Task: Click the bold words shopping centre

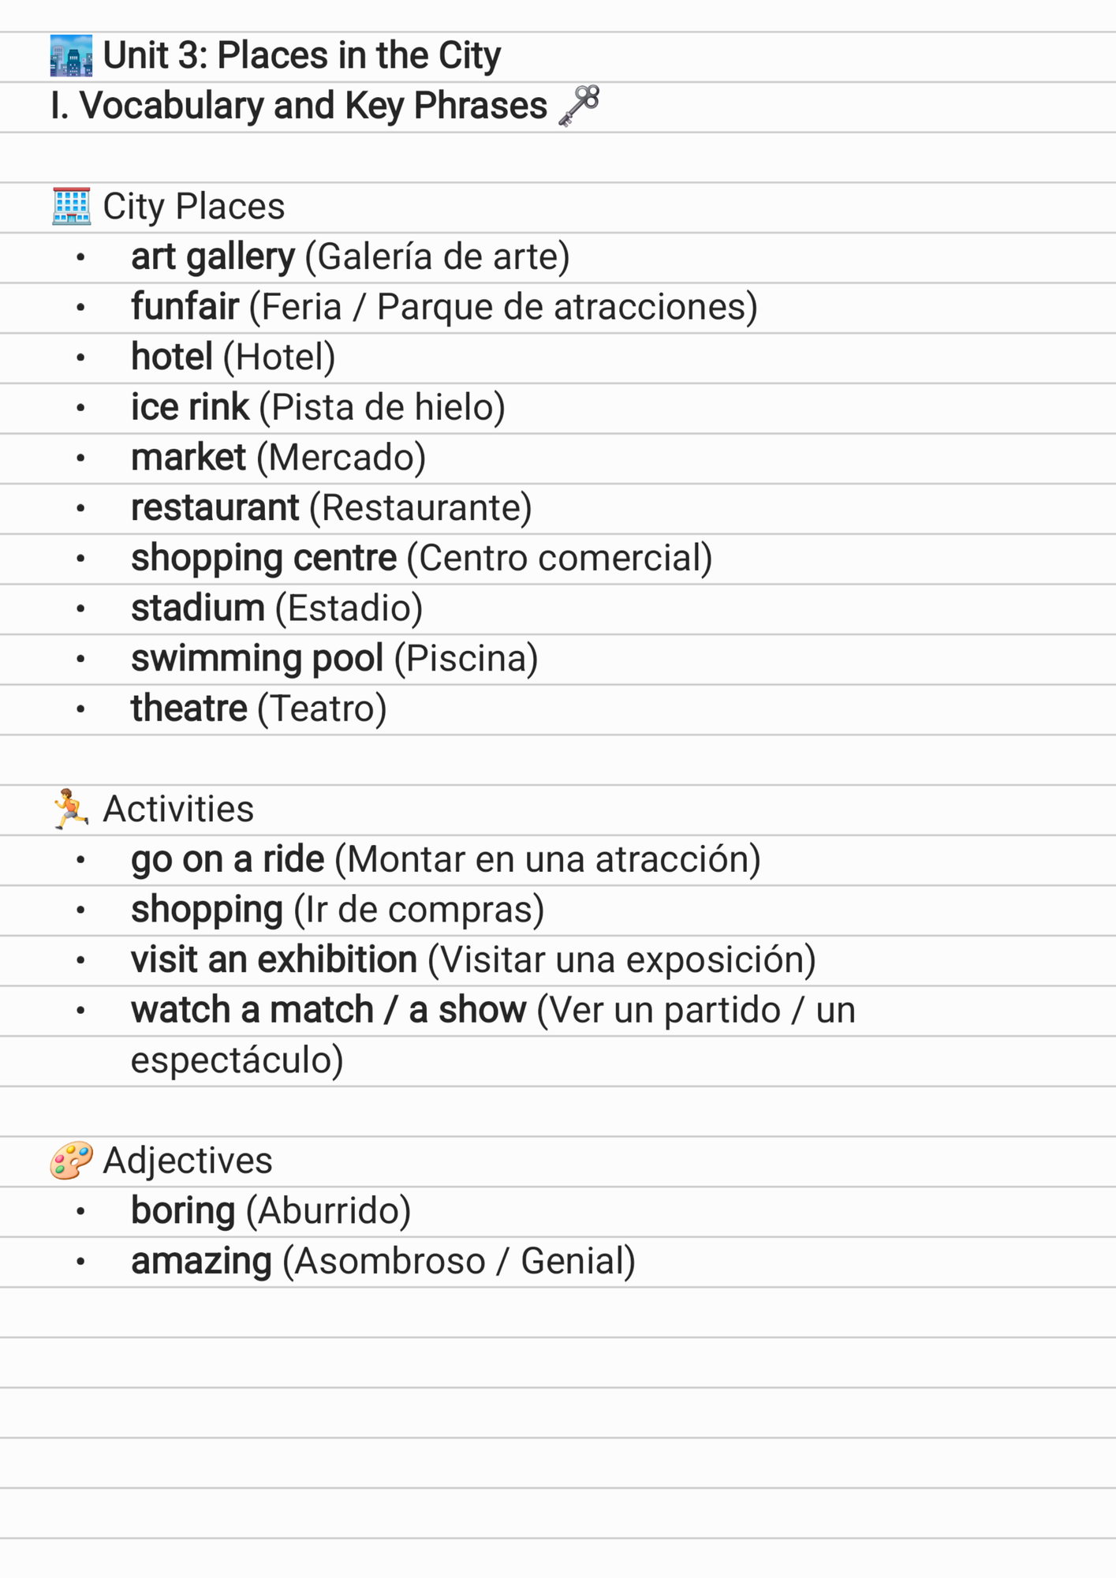Action: [x=263, y=558]
